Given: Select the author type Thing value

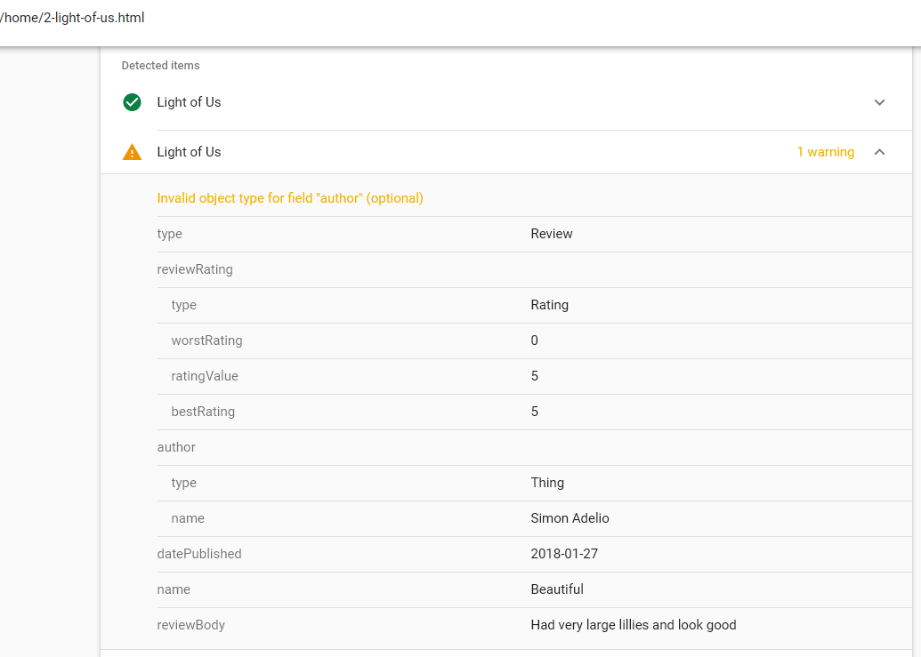Looking at the screenshot, I should 547,483.
